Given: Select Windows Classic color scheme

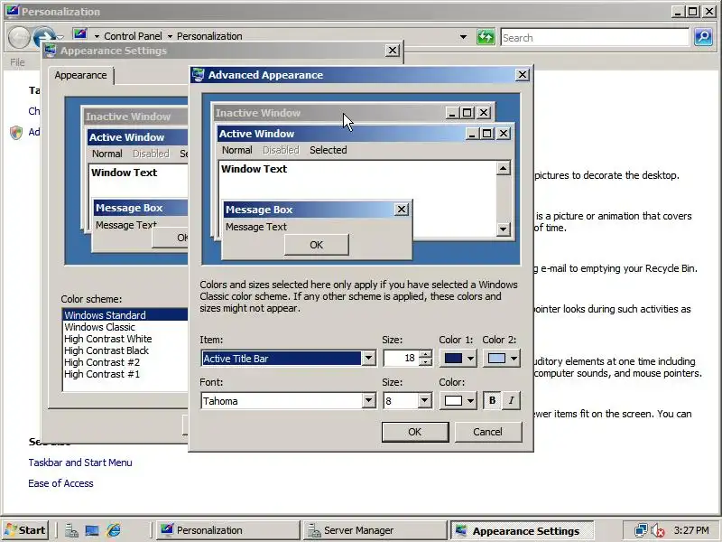Looking at the screenshot, I should [125, 327].
